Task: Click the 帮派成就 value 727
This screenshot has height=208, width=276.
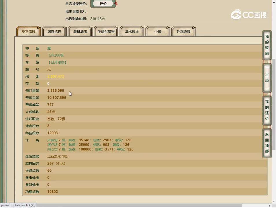Action: coord(50,105)
